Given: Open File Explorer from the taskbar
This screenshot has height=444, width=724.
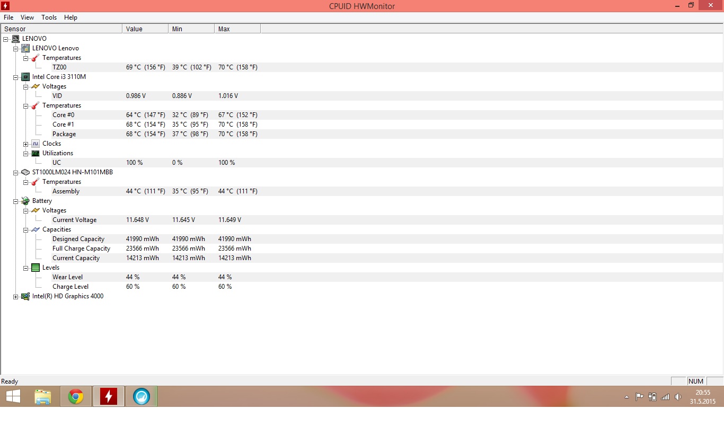Looking at the screenshot, I should 43,396.
